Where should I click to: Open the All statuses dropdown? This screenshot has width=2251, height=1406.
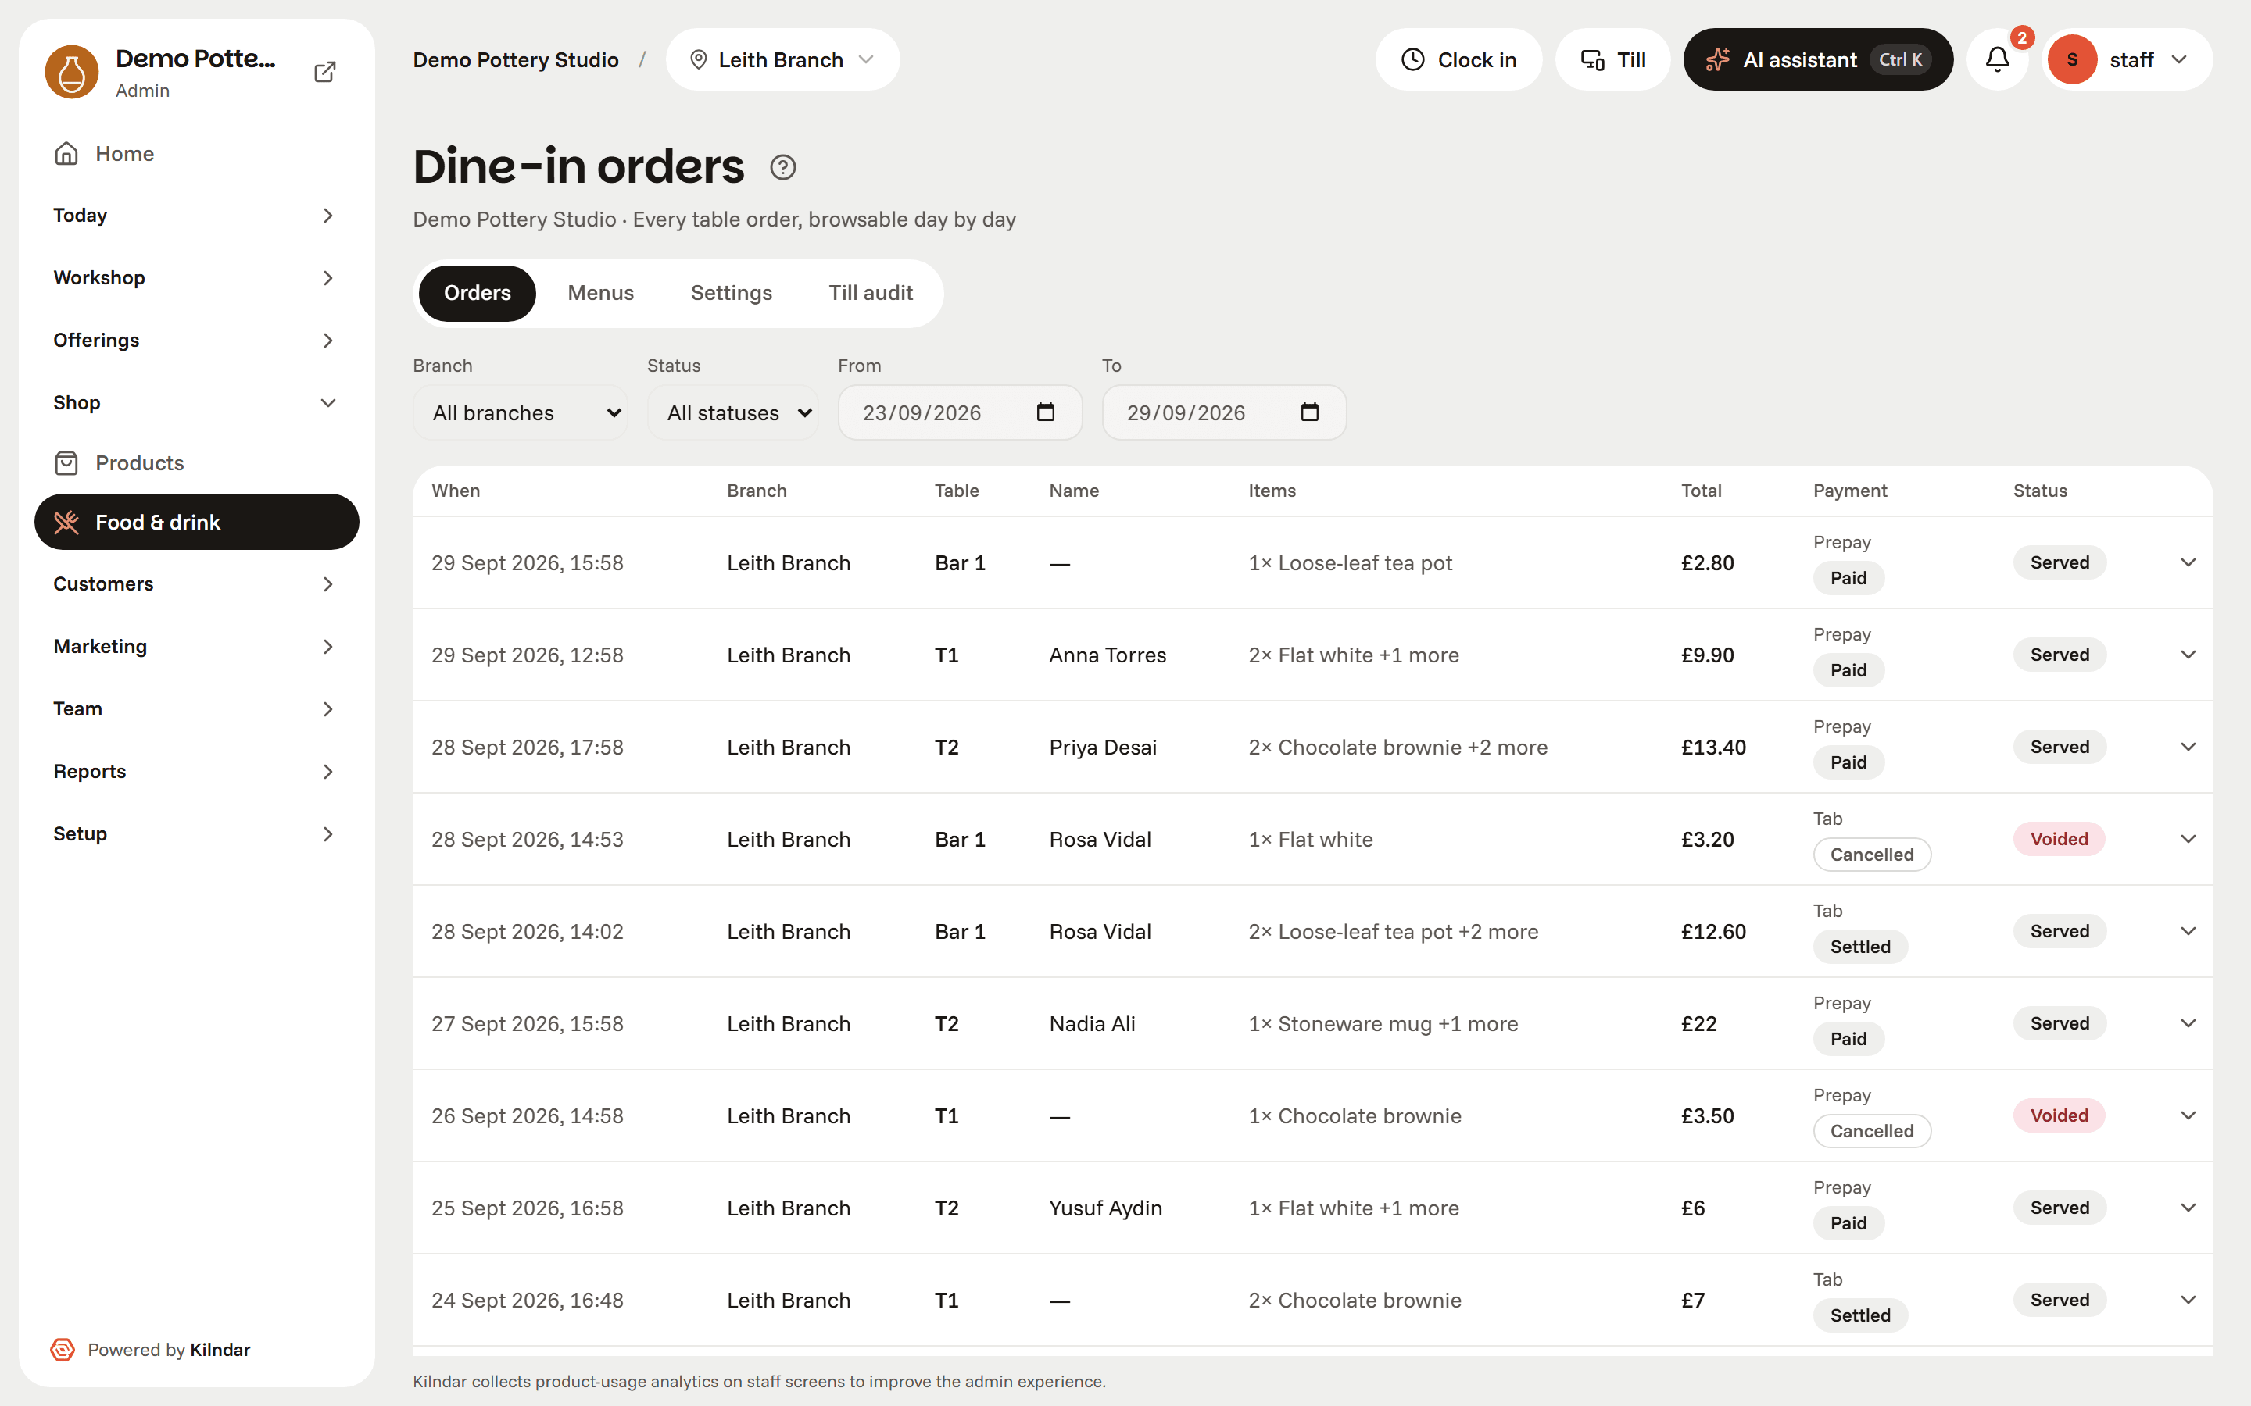[733, 413]
